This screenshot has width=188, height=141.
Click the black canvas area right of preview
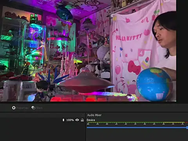(182, 51)
